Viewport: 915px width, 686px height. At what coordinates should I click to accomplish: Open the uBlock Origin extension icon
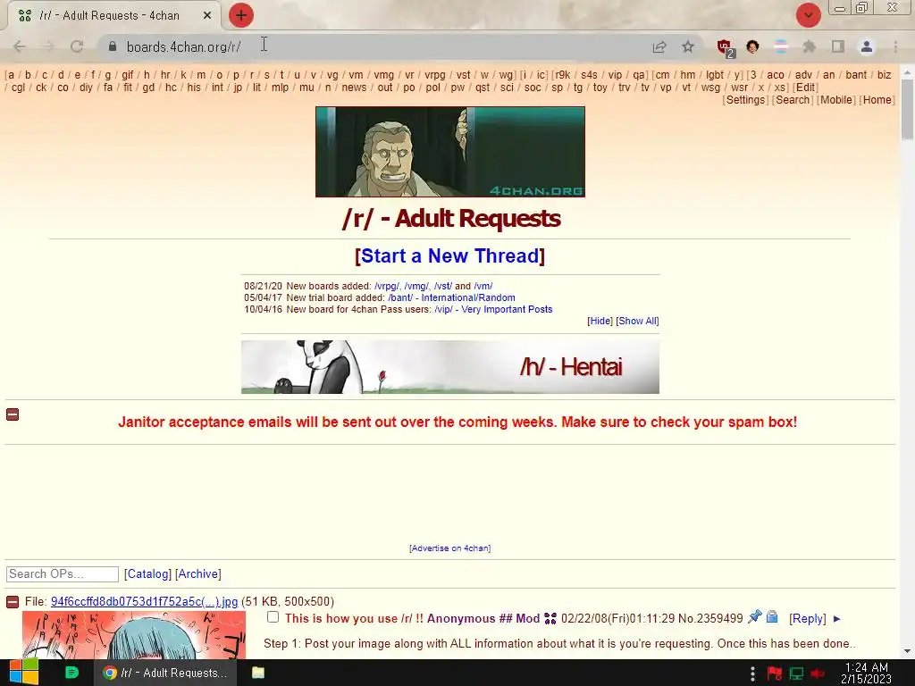[726, 48]
